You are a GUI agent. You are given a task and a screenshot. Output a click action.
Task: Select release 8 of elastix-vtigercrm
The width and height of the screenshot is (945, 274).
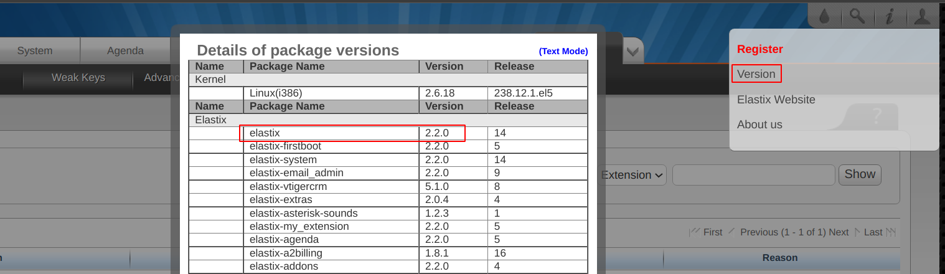click(x=497, y=186)
